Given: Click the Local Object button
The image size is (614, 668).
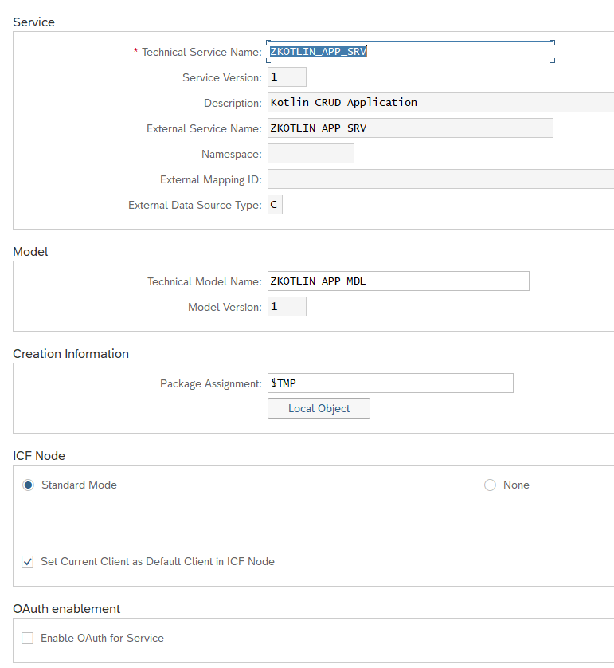Looking at the screenshot, I should pos(319,409).
